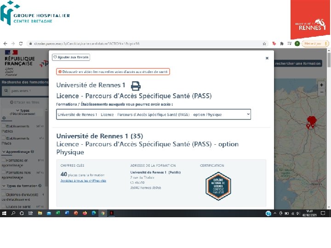Bookmark this page with the star
The image size is (331, 248).
(264, 44)
